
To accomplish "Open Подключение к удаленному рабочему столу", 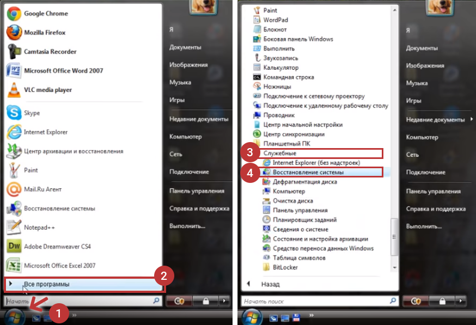I will pos(321,106).
